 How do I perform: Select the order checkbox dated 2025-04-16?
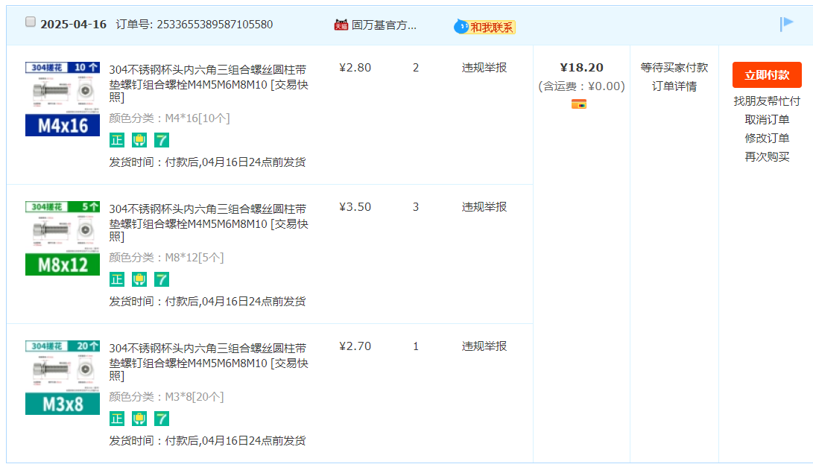[31, 22]
